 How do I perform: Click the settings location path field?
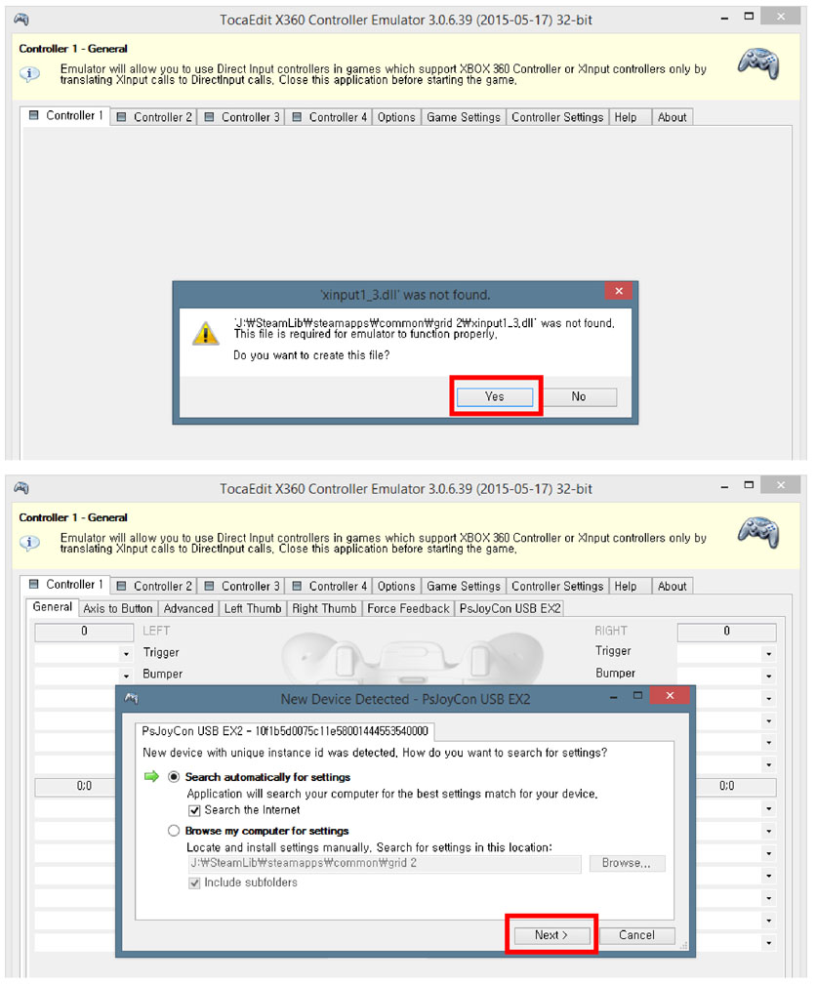[385, 864]
